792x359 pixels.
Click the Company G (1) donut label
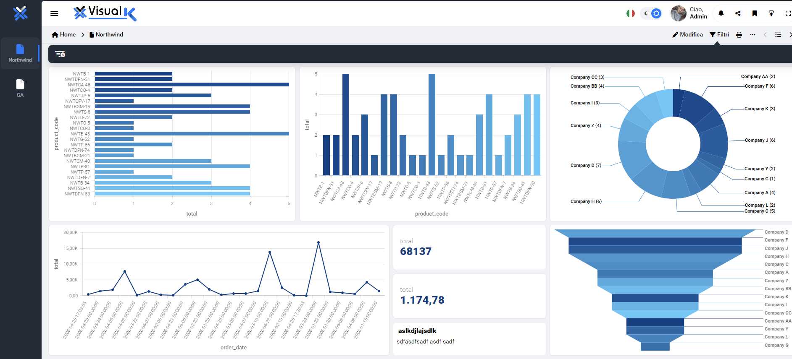760,179
